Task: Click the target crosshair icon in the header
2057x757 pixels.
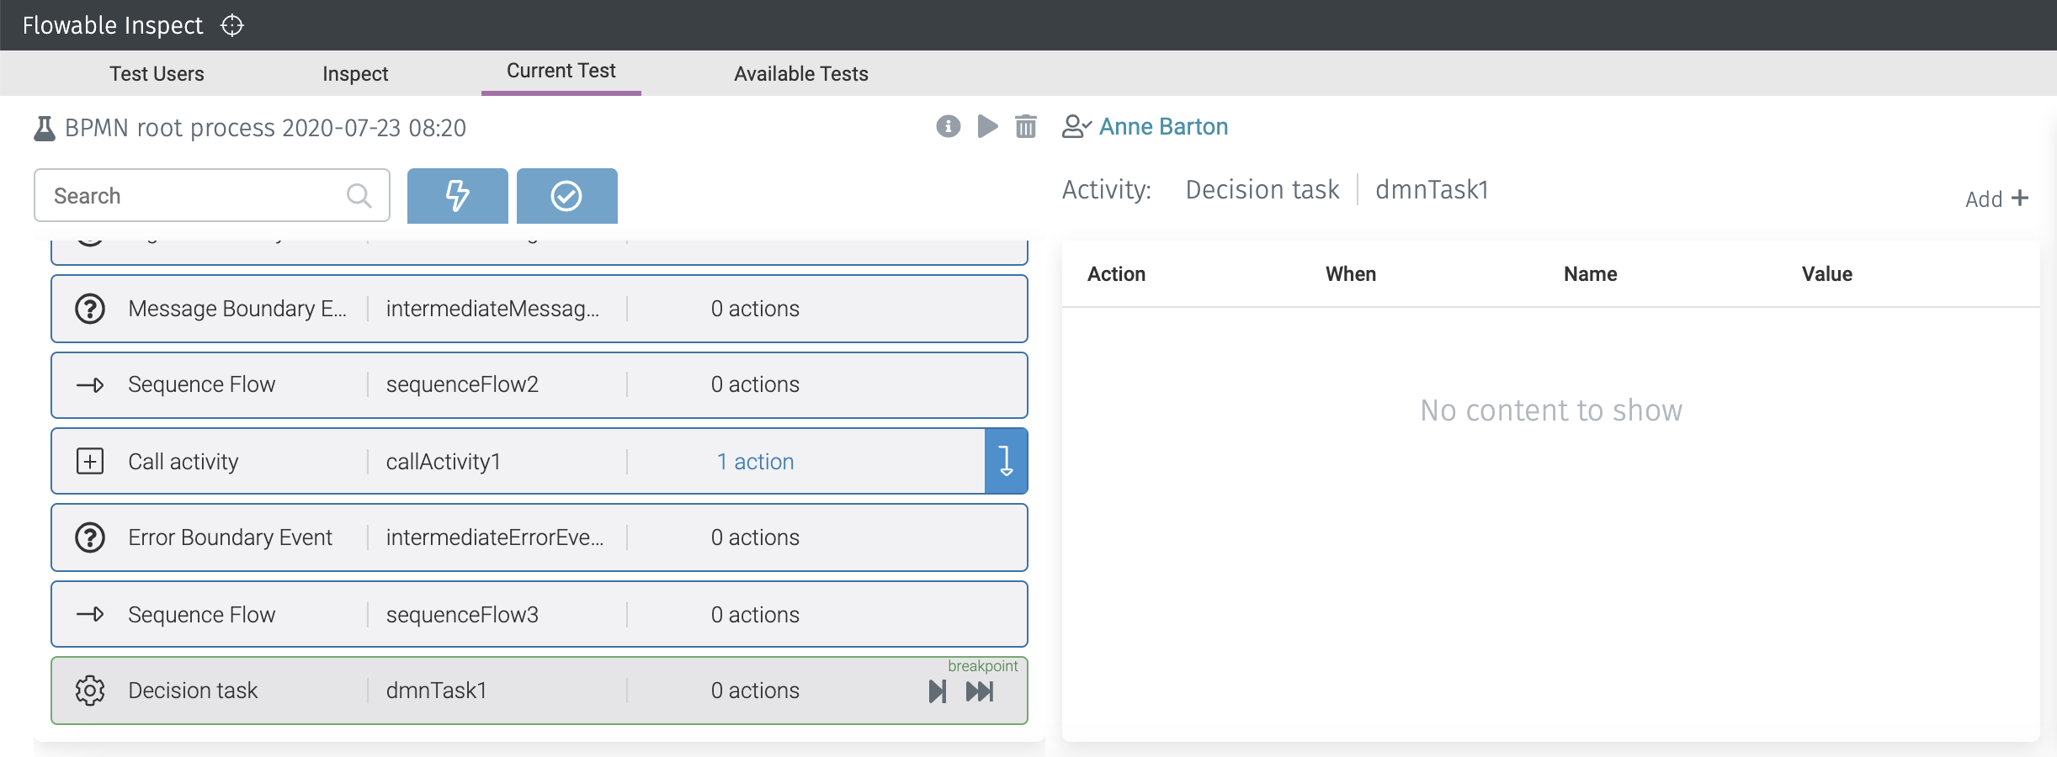Action: [231, 25]
